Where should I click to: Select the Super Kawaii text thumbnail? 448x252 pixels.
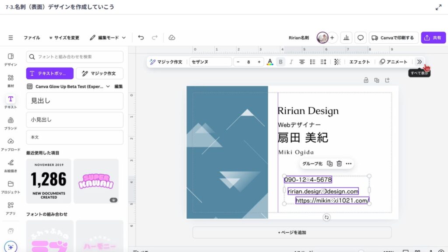coord(96,181)
